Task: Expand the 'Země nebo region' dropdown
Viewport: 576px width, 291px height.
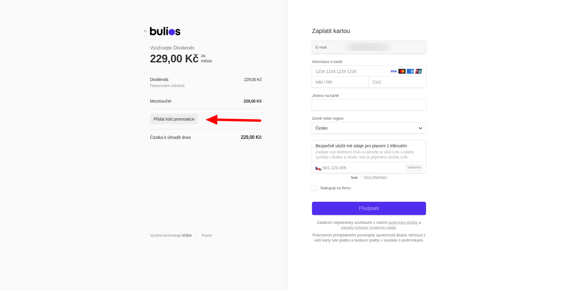Action: 369,128
